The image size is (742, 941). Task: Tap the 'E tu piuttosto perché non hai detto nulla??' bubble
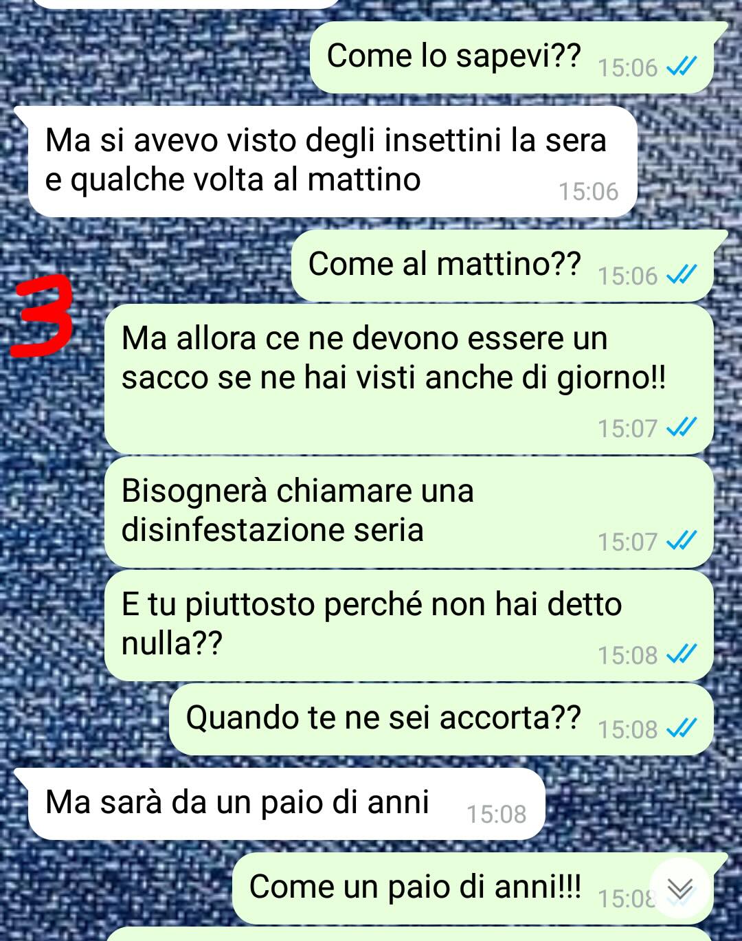(x=409, y=626)
